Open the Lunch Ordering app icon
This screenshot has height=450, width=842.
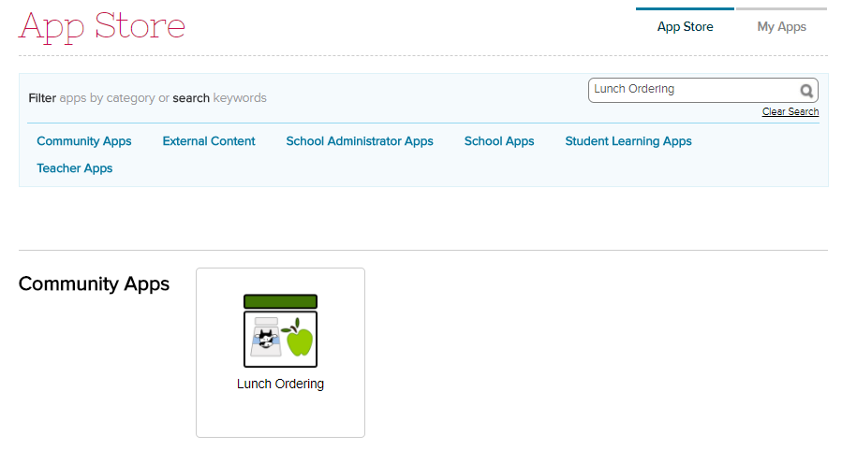(x=280, y=331)
